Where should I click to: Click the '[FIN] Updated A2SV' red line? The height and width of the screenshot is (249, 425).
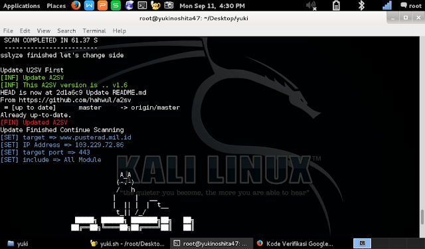point(34,122)
